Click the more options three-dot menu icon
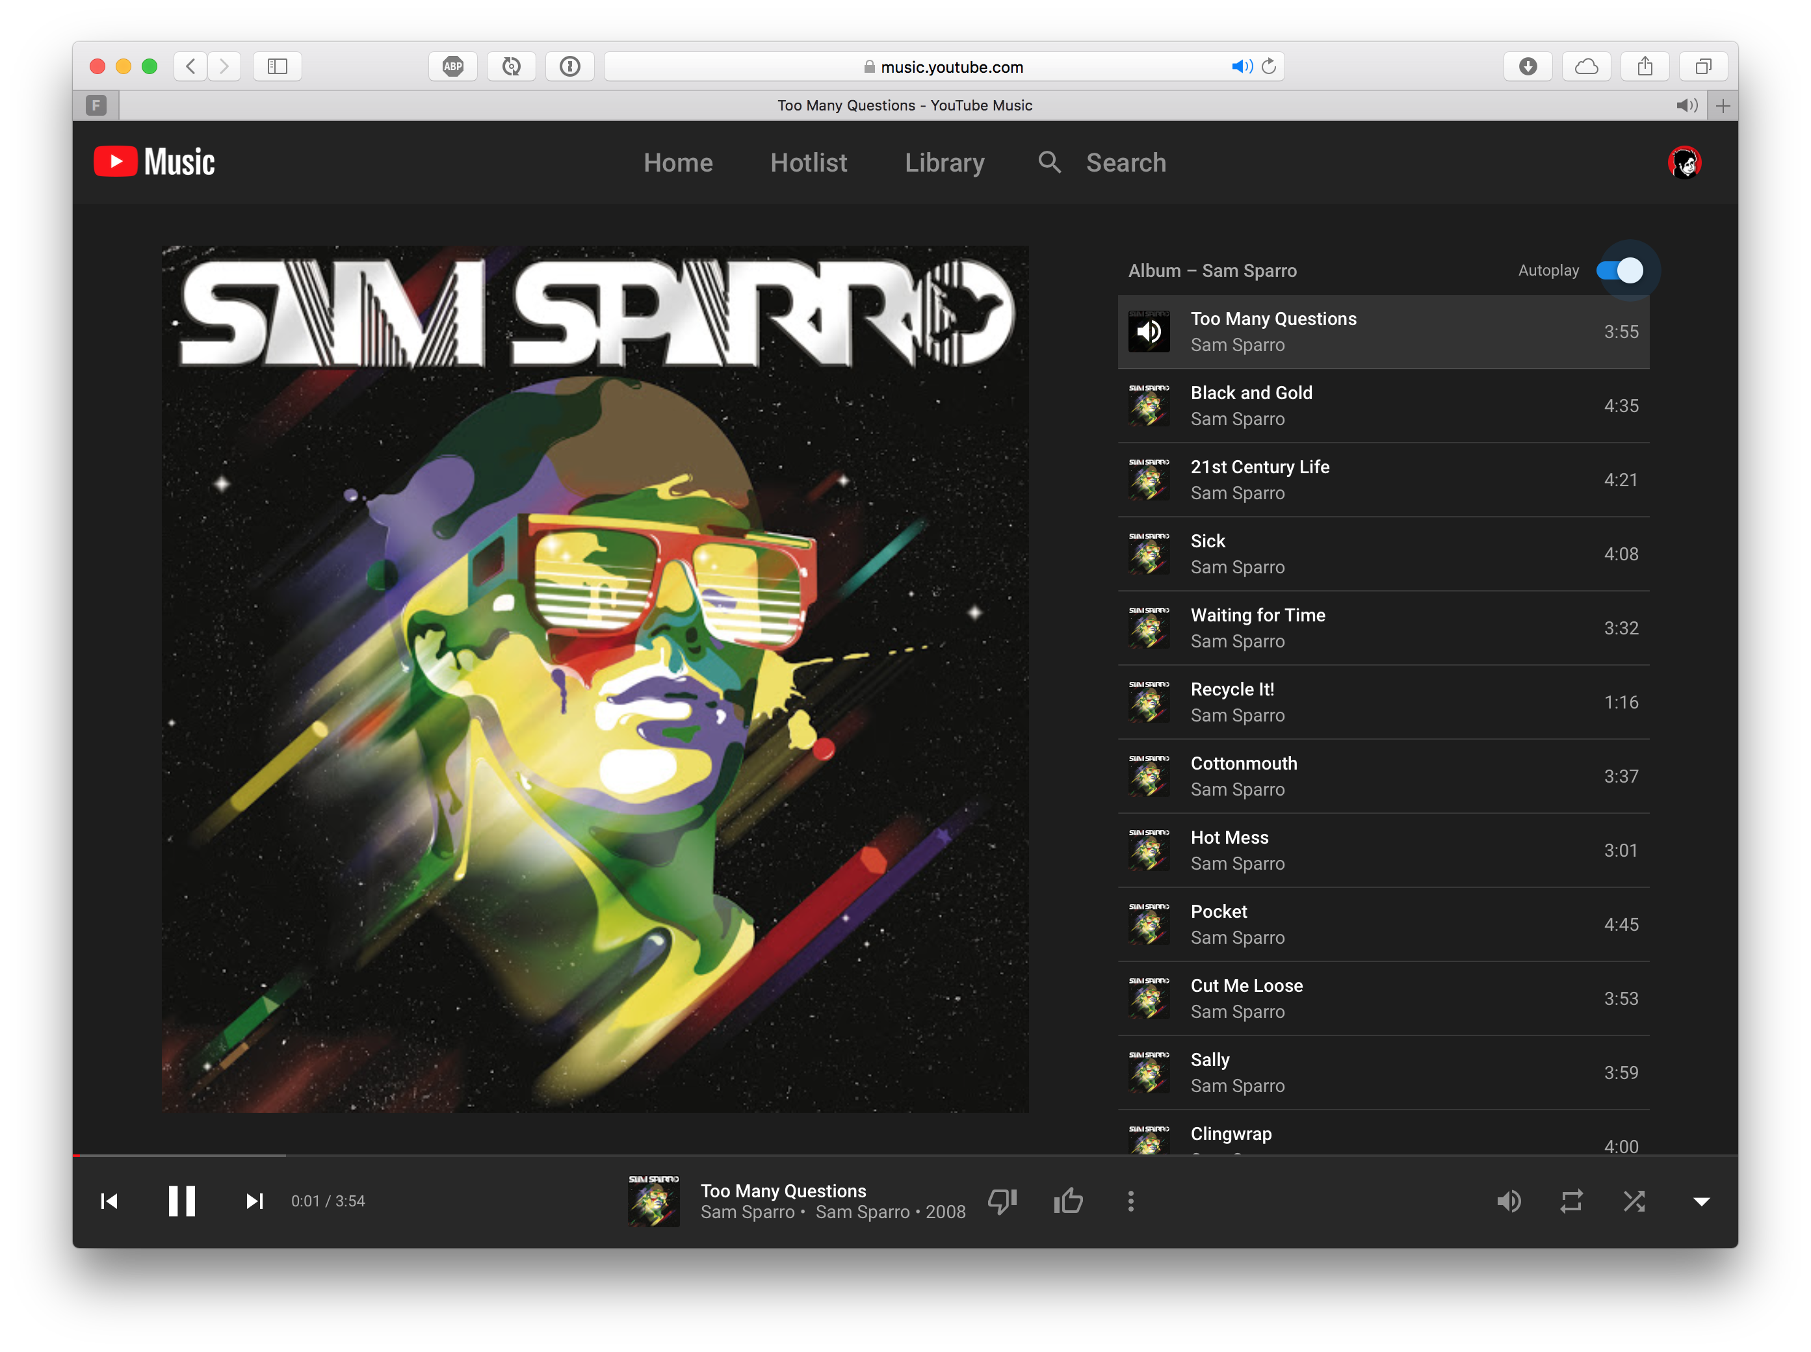The image size is (1811, 1352). click(x=1130, y=1200)
